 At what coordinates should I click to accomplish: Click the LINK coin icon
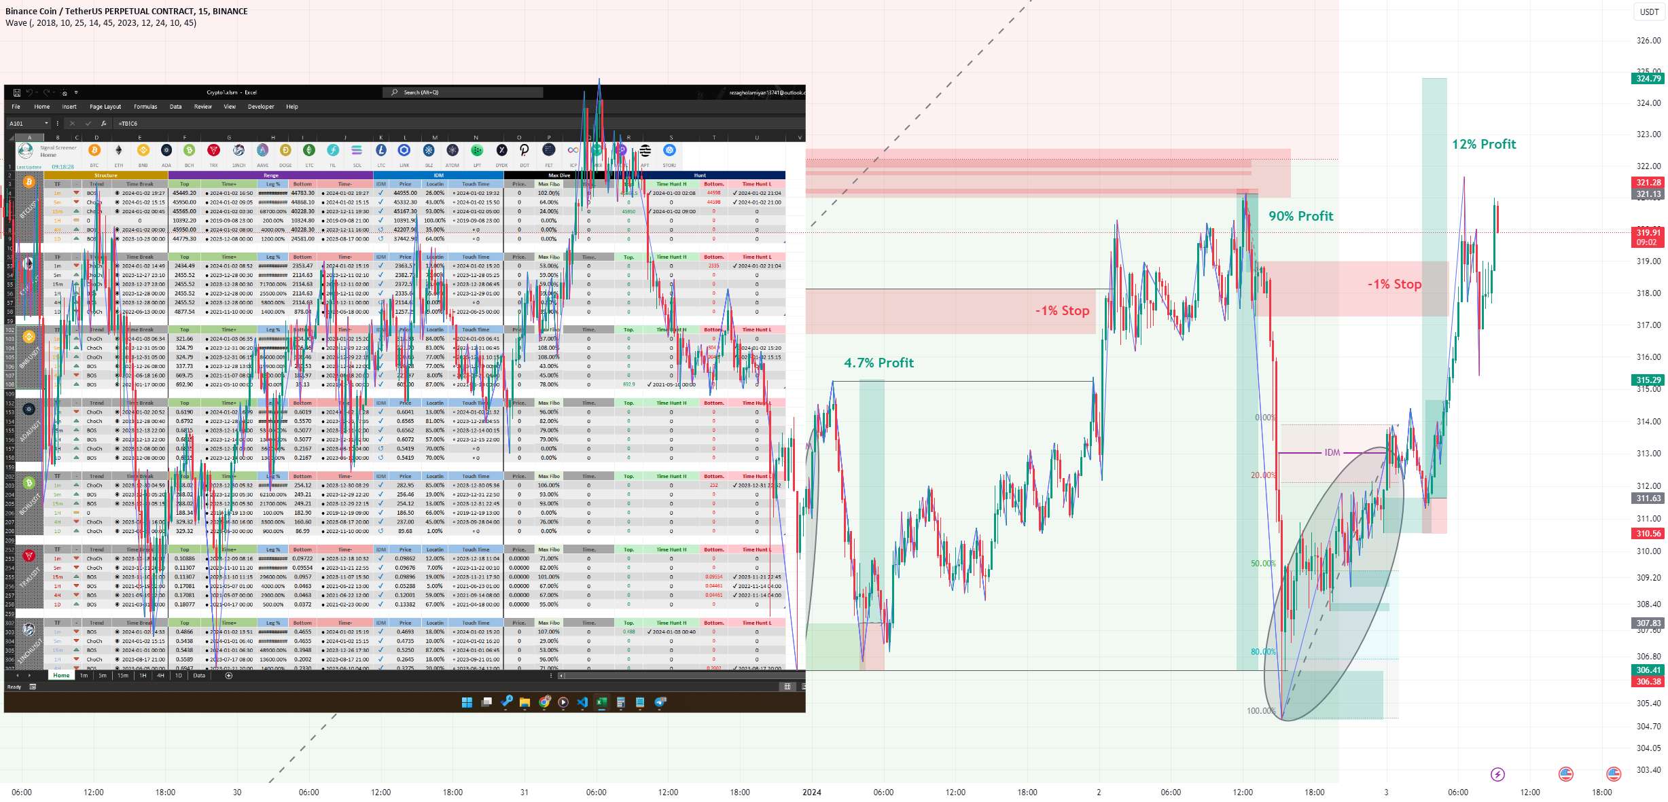[404, 150]
